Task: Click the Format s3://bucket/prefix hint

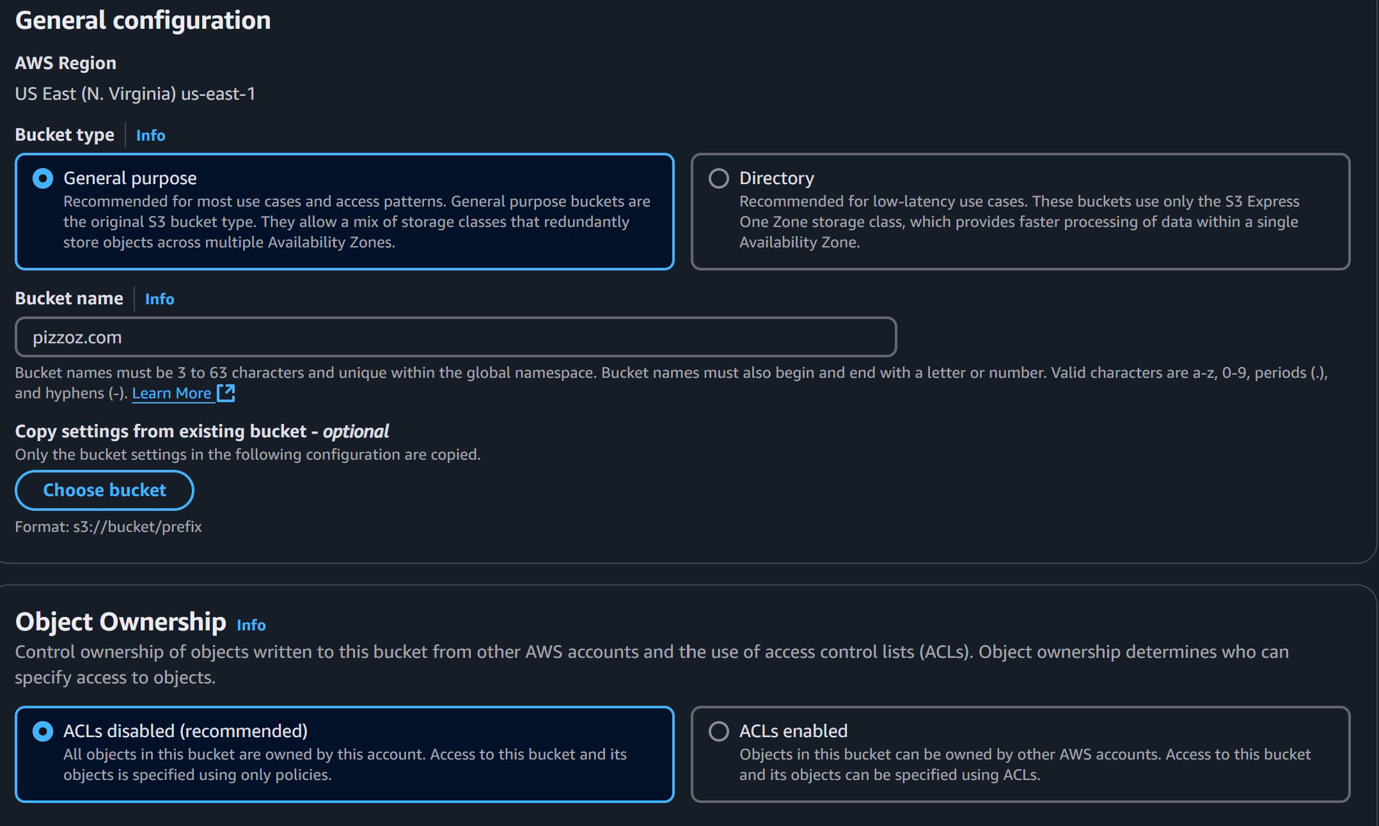Action: [108, 527]
